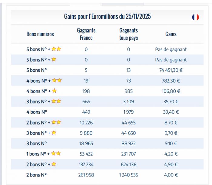Viewport: 212px width, 185px height.
Task: Click the French flag icon
Action: click(195, 17)
